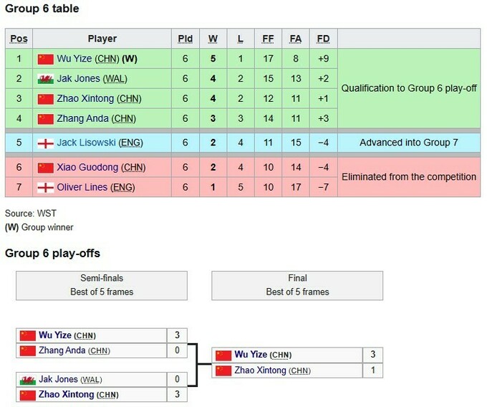This screenshot has width=487, height=407.
Task: Open Xiao Guodong player page
Action: [87, 168]
